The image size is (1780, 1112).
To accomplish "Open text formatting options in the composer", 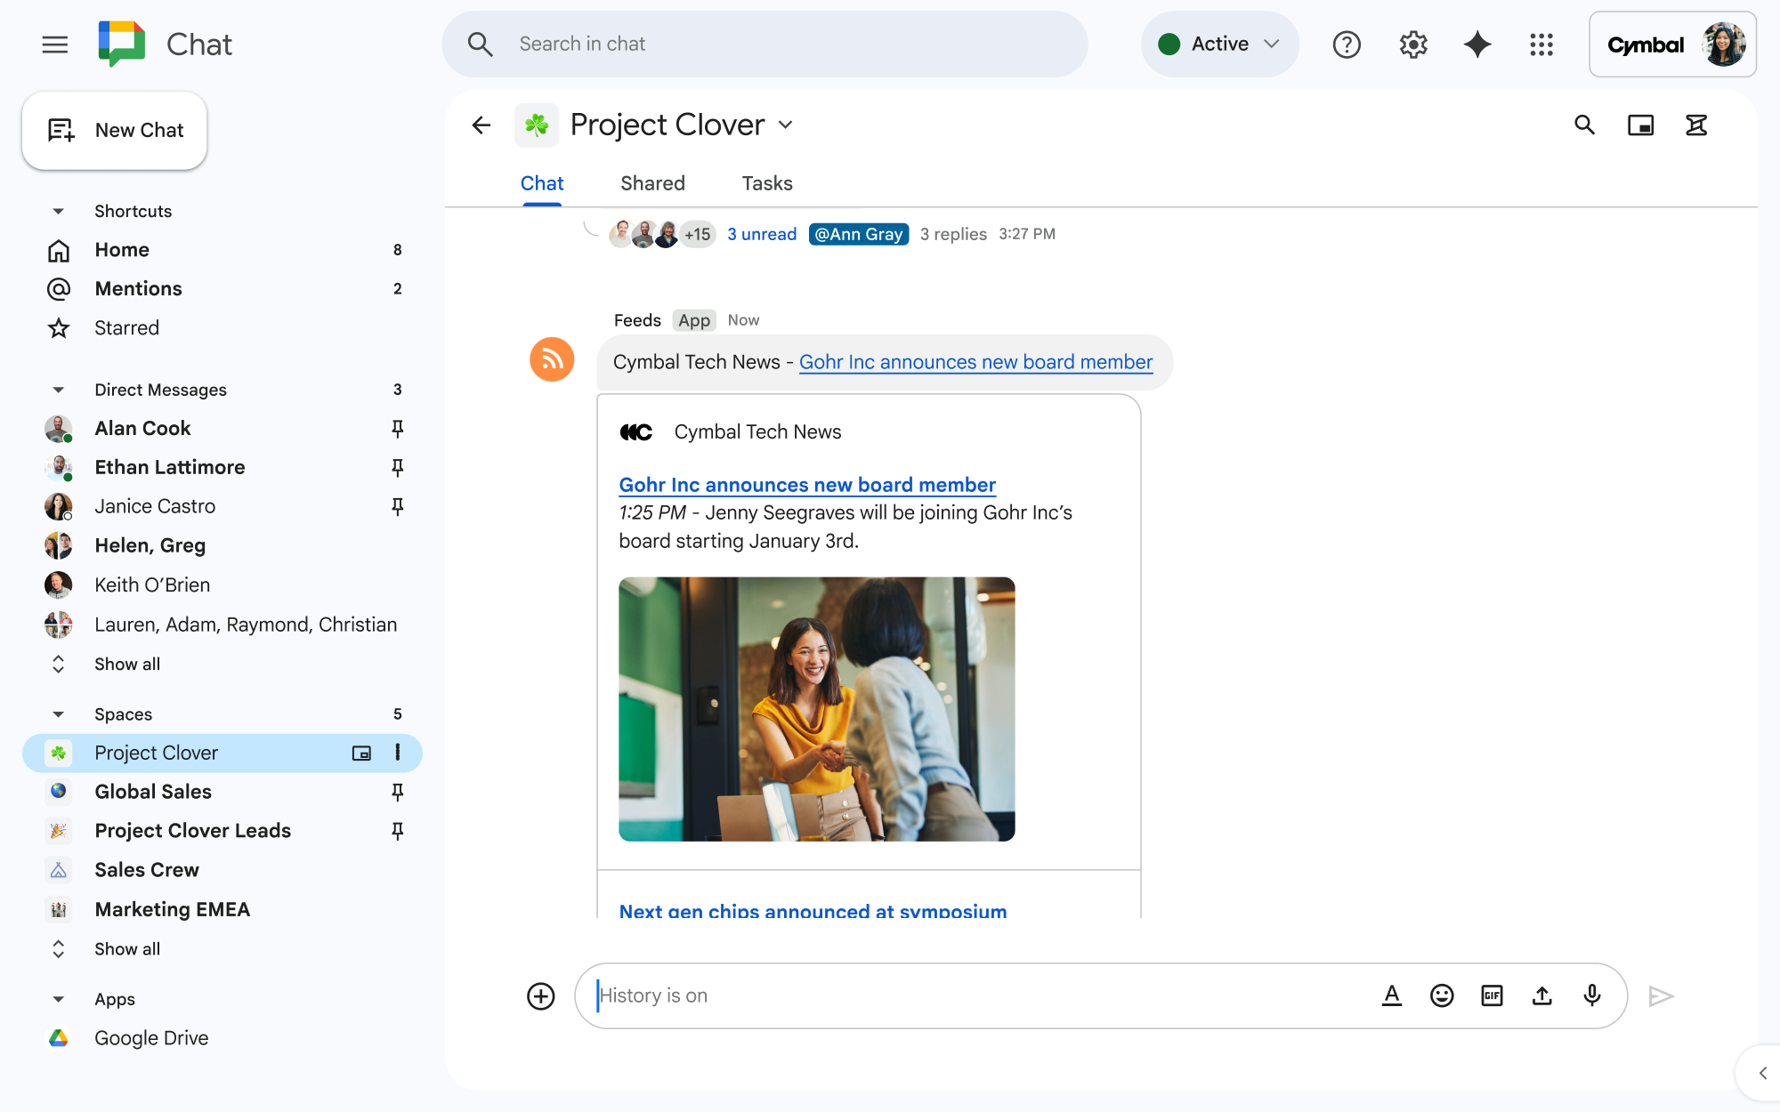I will point(1392,995).
